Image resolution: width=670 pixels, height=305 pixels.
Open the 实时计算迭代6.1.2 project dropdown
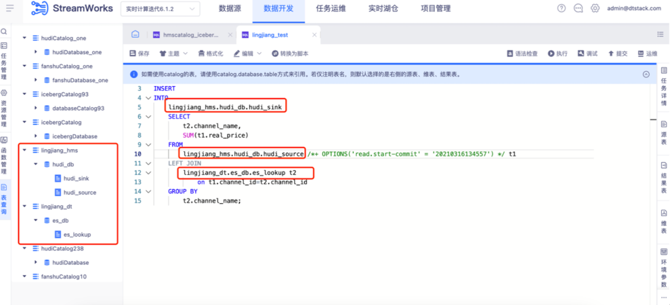tap(160, 9)
